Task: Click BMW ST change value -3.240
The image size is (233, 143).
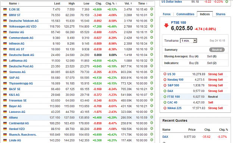Action: [97, 15]
